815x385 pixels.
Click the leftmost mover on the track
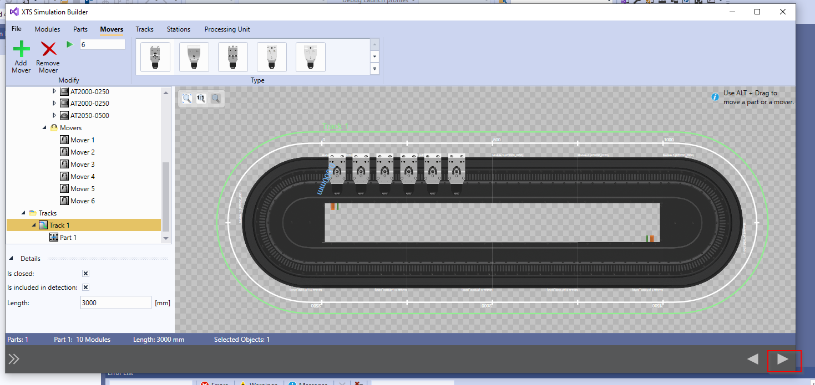tap(337, 173)
